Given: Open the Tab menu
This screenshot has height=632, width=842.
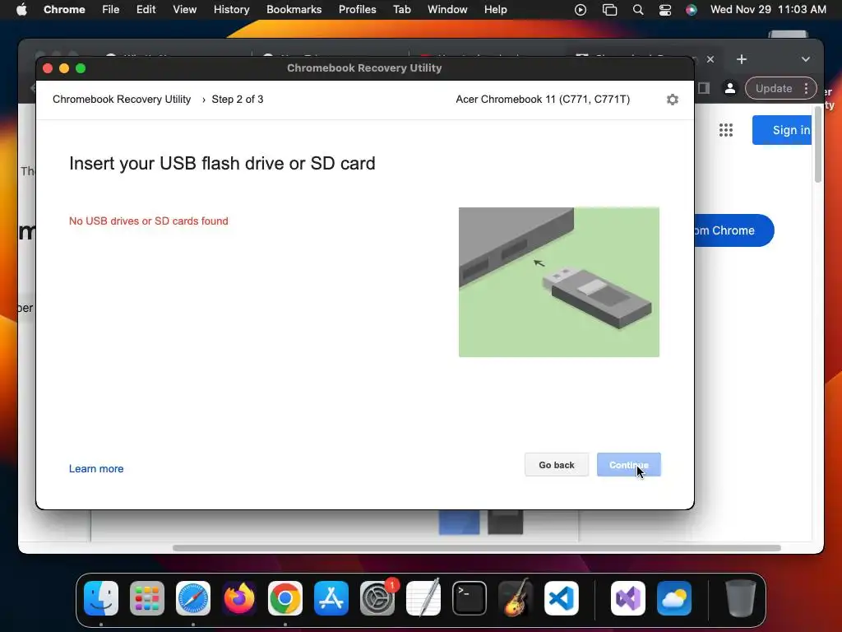Looking at the screenshot, I should (x=401, y=10).
